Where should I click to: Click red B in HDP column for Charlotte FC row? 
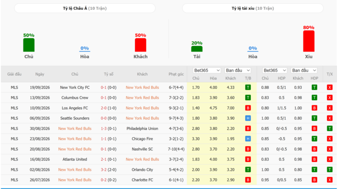(314, 180)
